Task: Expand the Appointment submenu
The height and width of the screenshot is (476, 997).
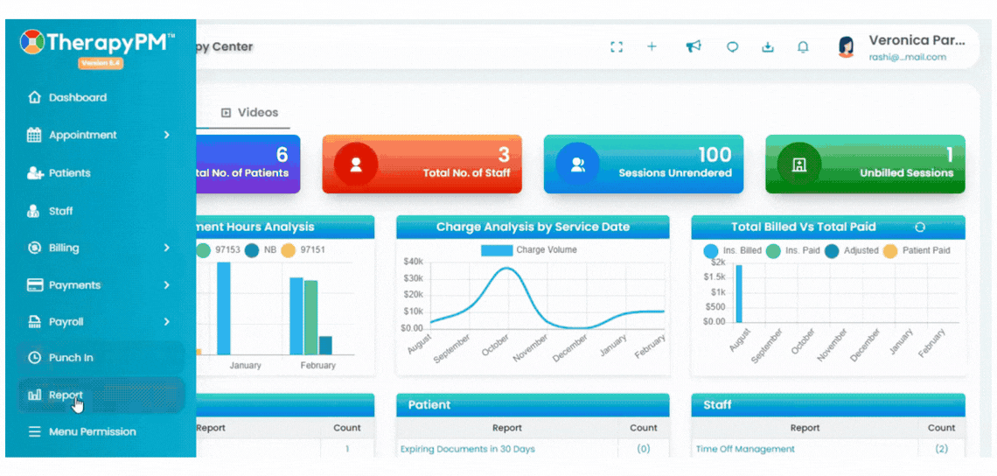Action: [x=166, y=135]
